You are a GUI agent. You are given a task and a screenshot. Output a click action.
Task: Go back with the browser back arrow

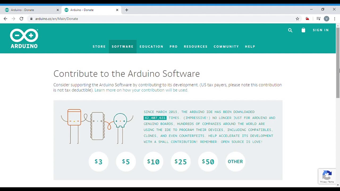5,19
